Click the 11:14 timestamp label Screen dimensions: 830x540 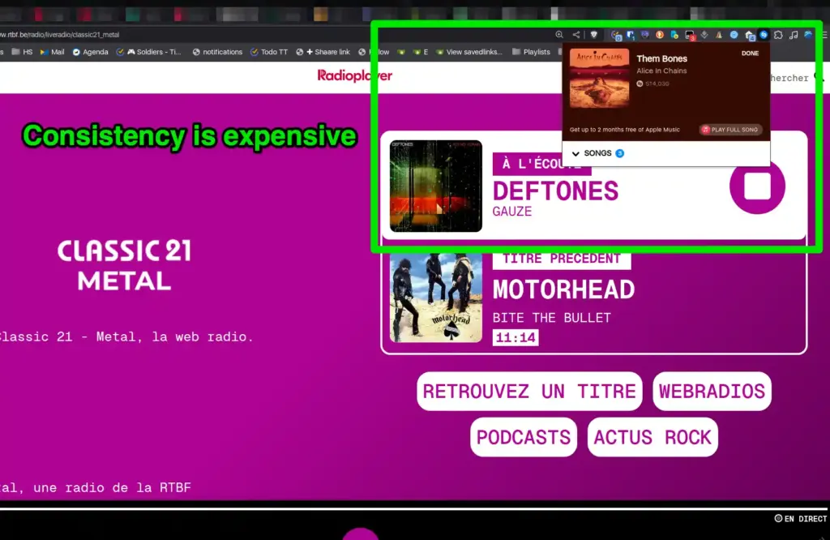516,338
